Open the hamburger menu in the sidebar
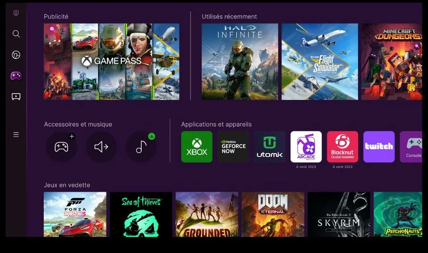Viewport: 428px width, 253px height. tap(16, 135)
